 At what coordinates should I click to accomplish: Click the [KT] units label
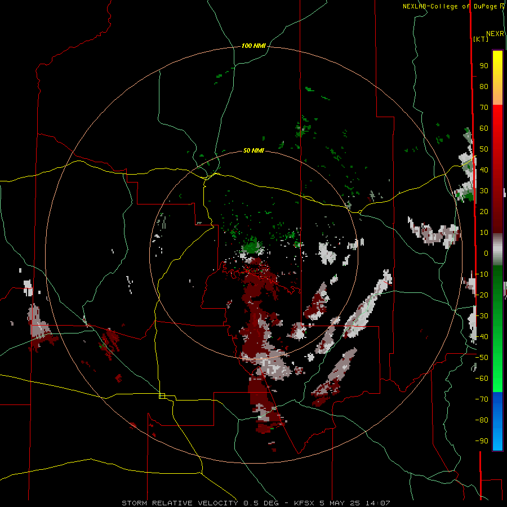pyautogui.click(x=481, y=39)
